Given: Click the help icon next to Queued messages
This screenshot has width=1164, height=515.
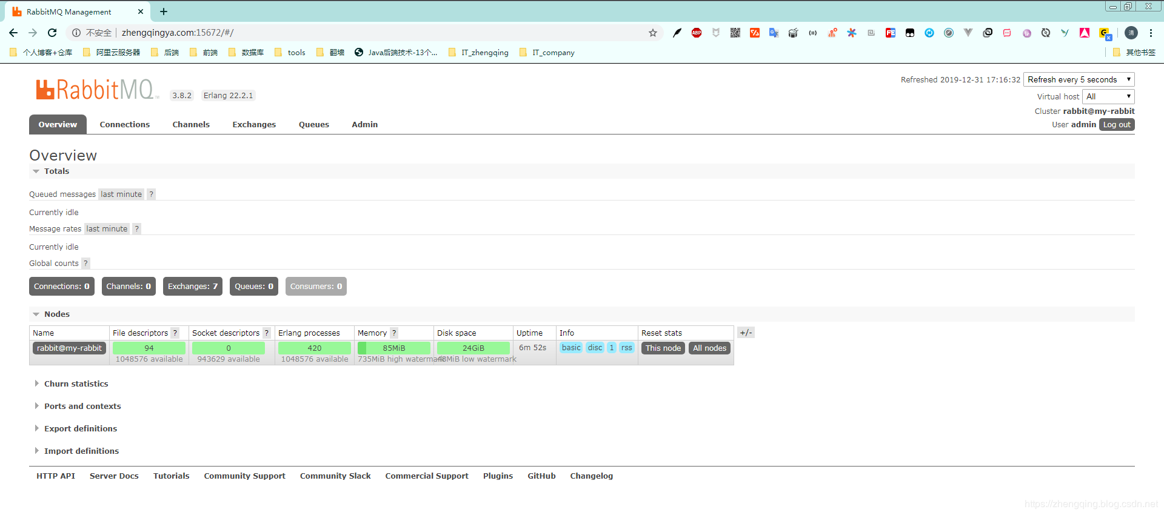Looking at the screenshot, I should coord(152,194).
